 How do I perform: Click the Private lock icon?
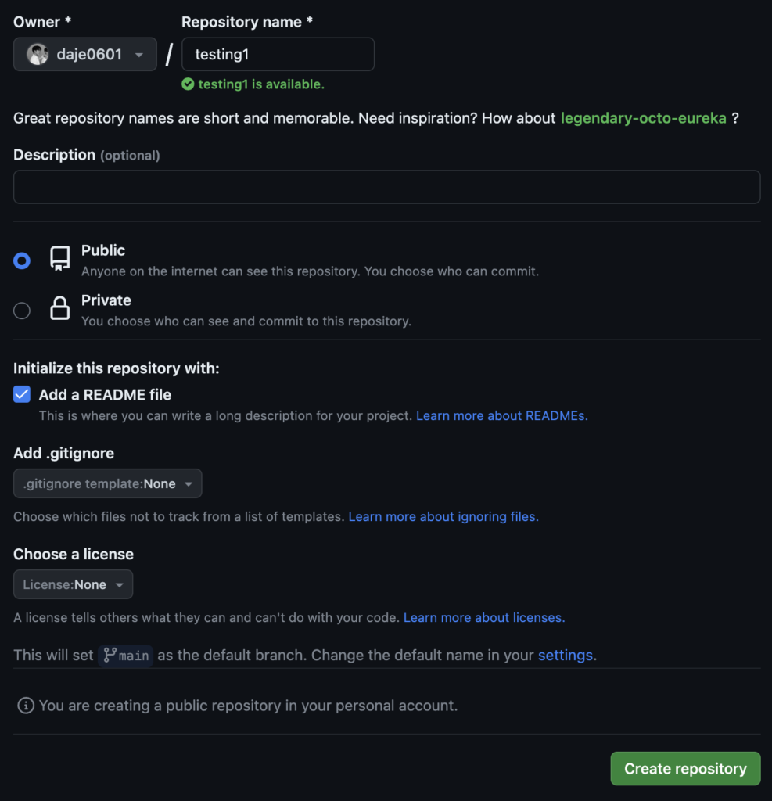click(x=59, y=308)
